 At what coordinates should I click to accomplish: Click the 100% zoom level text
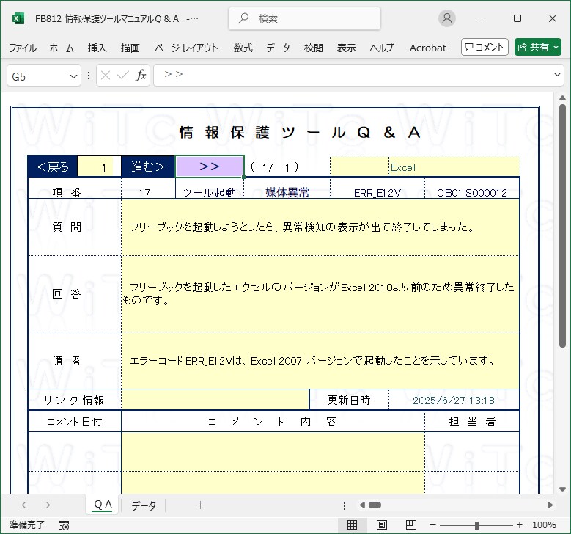point(544,525)
